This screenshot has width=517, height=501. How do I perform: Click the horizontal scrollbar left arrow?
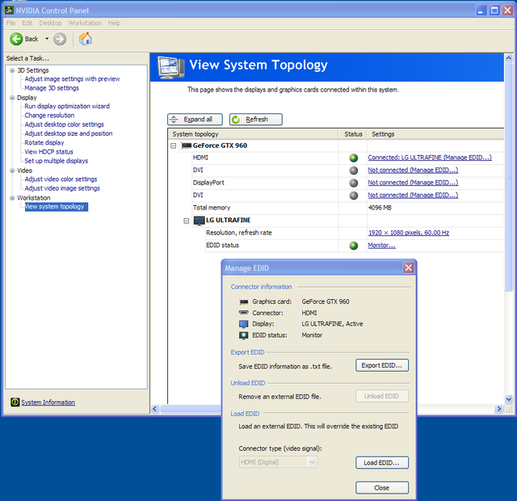click(x=155, y=409)
